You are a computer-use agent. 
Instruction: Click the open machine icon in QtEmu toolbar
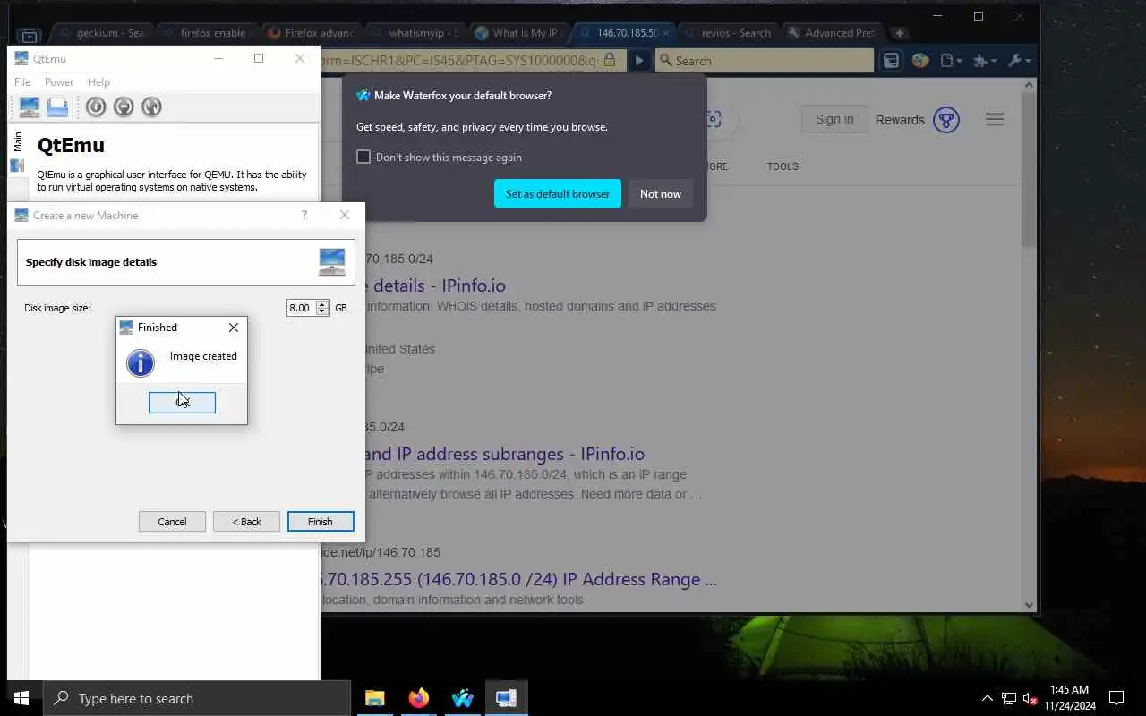[x=57, y=107]
